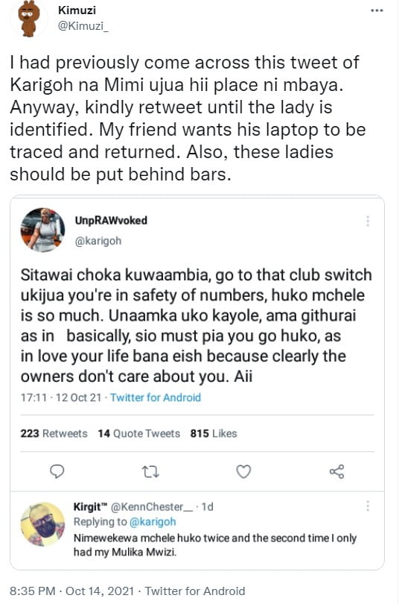Open vertical dots menu on Kirgit reply
The width and height of the screenshot is (399, 604).
coord(368,506)
